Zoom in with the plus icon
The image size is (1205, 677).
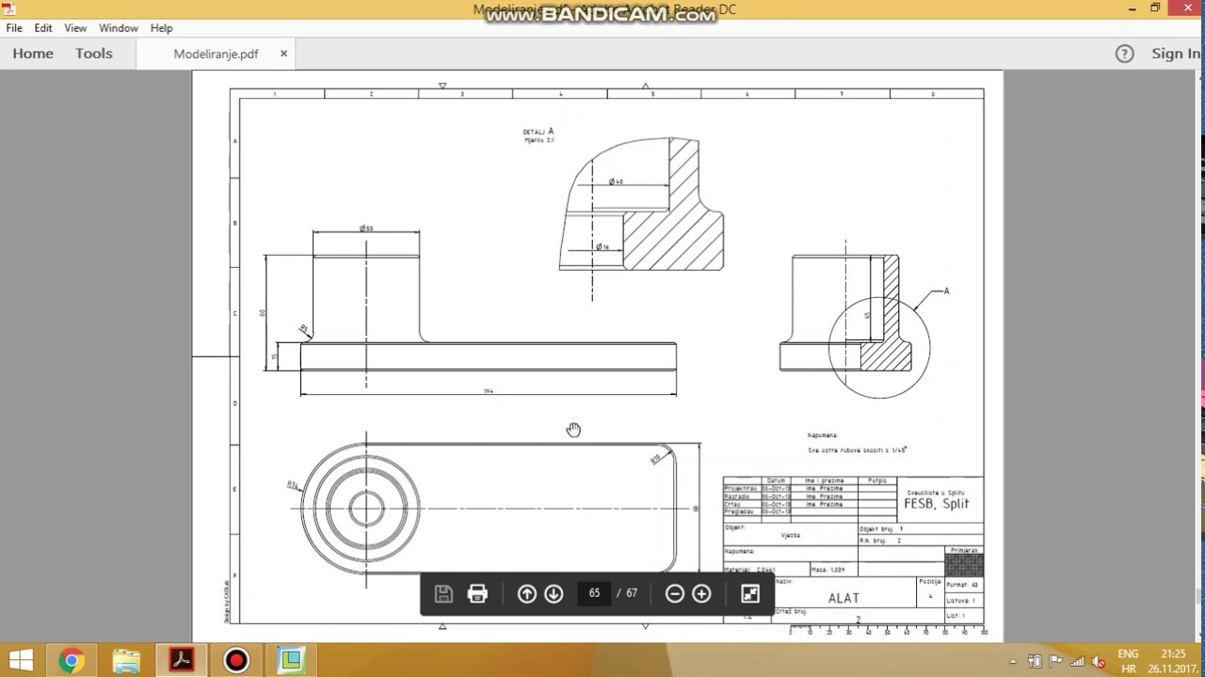(701, 593)
